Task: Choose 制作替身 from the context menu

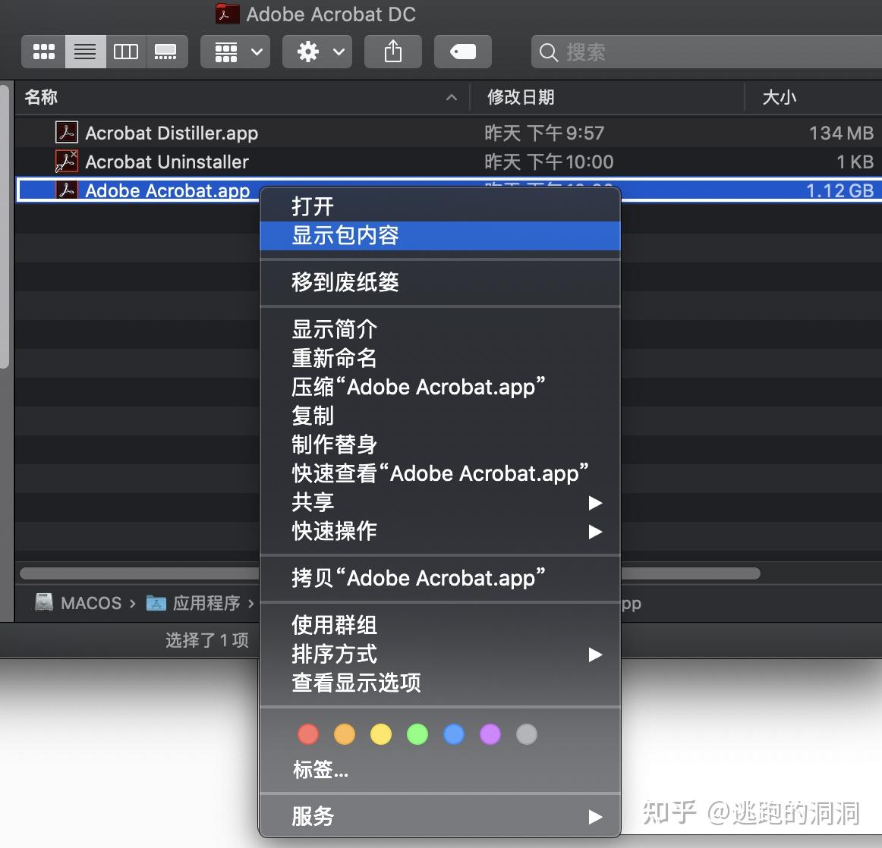Action: tap(440, 444)
